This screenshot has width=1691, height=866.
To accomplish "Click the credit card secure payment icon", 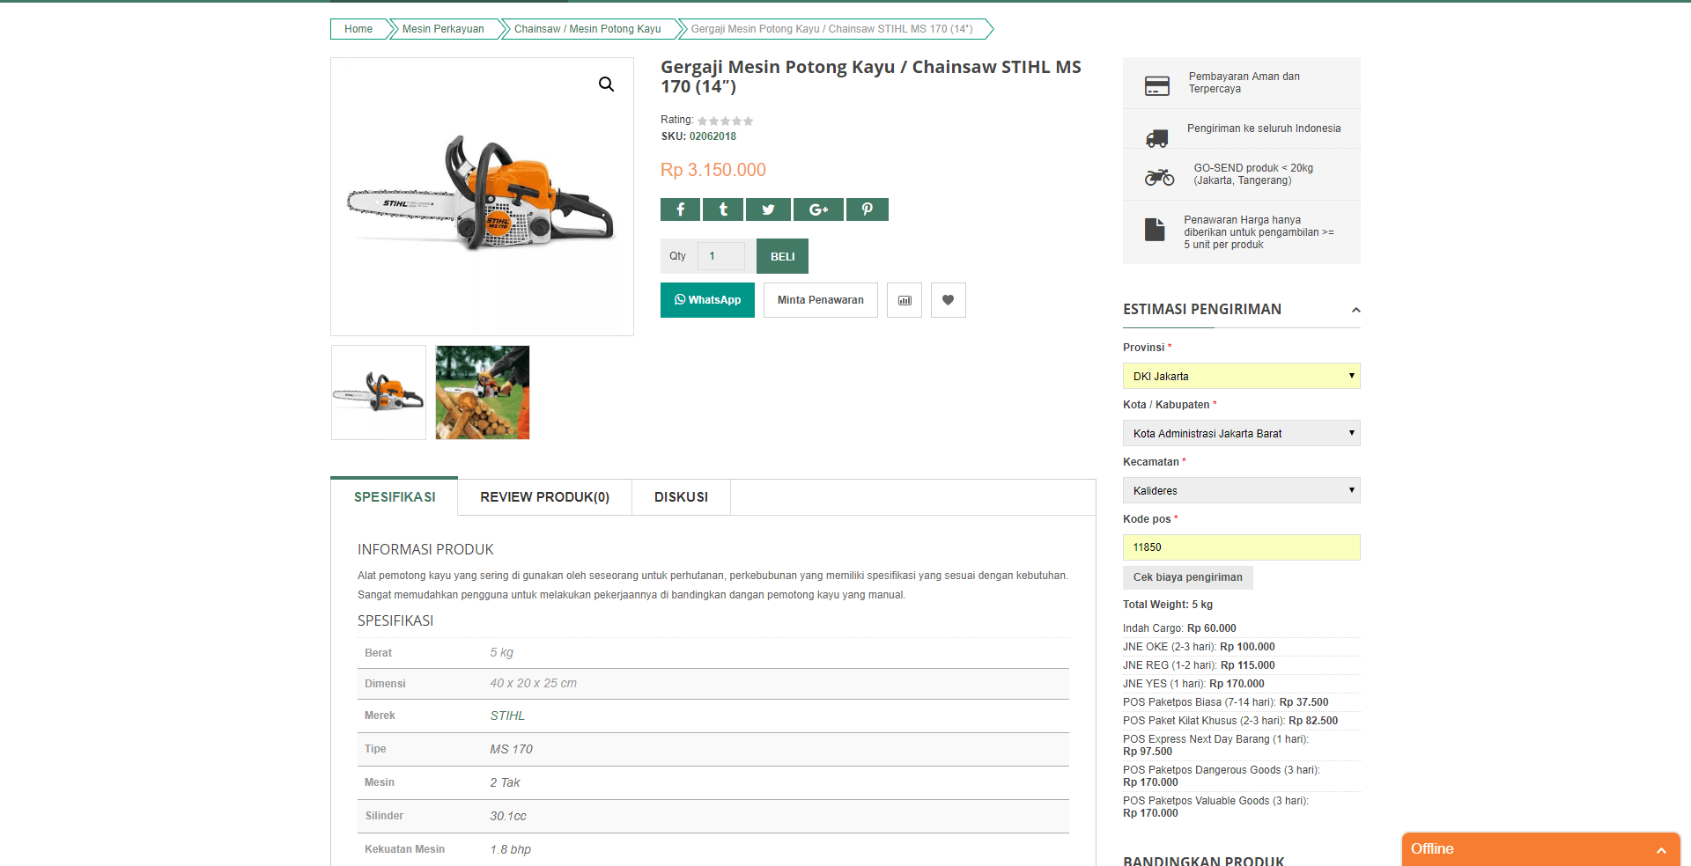I will click(1157, 85).
